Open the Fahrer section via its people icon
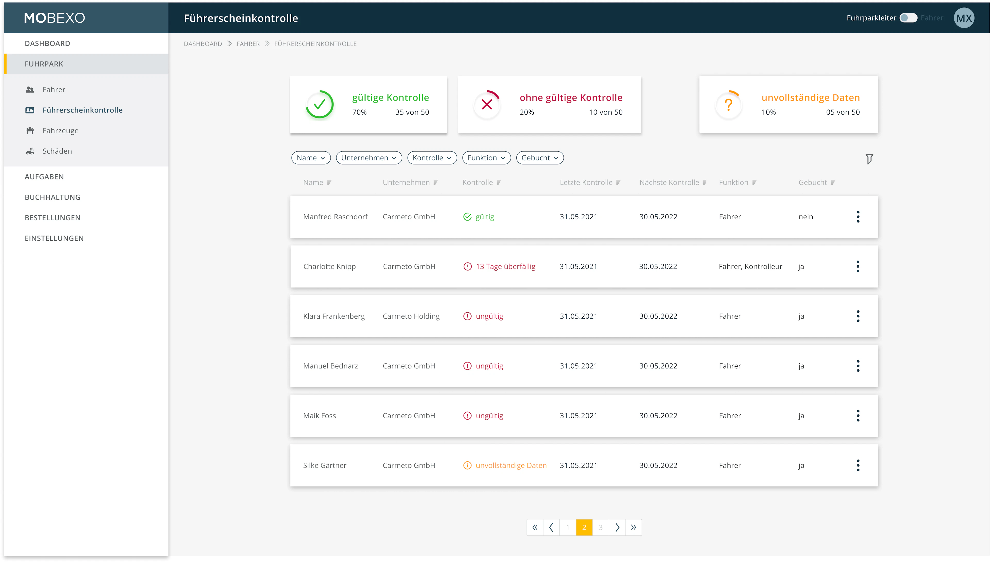The height and width of the screenshot is (562, 990). pyautogui.click(x=30, y=89)
